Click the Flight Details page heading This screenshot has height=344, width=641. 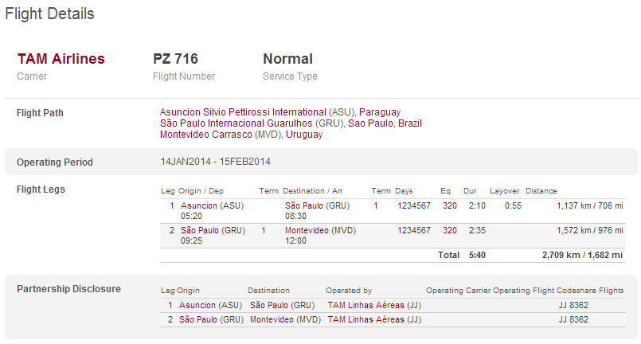pos(49,14)
